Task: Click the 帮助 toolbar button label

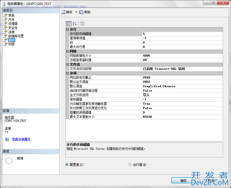Action: pos(87,12)
